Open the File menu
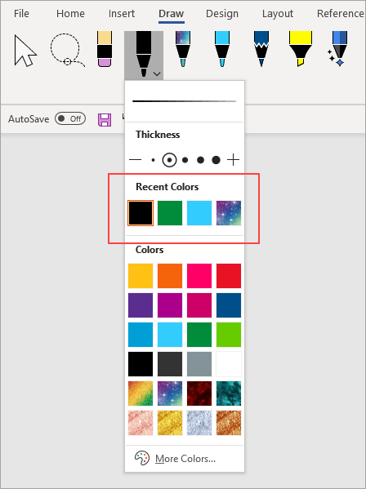This screenshot has width=366, height=489. (21, 14)
